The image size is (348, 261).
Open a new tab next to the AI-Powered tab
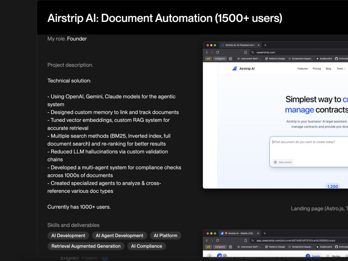(x=265, y=45)
